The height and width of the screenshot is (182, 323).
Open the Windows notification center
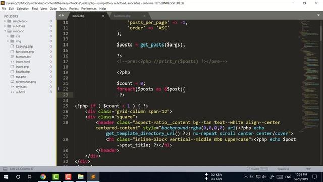314,177
